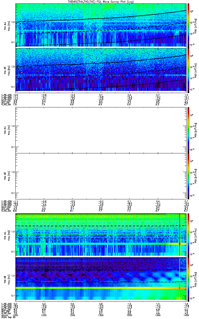Click the 'THA B⊥ freq [Hz]' axis label
Screen dimensions: 199x319
[x=7, y=26]
